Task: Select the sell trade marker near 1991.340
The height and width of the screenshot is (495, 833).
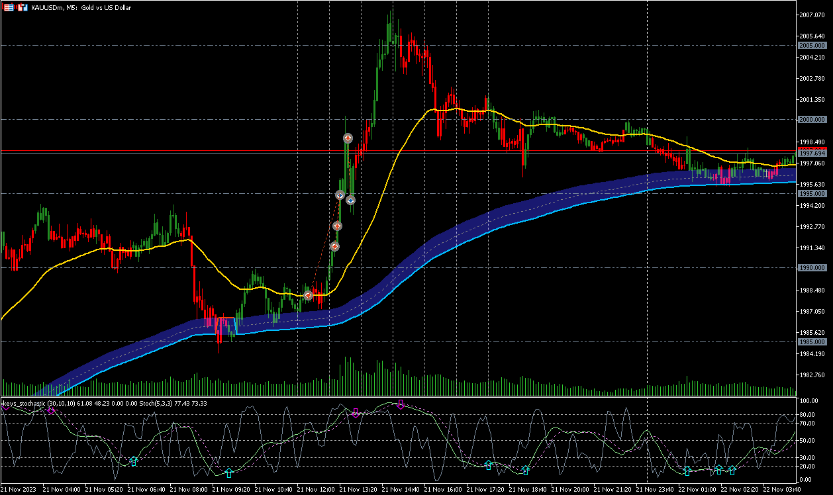Action: [x=334, y=246]
